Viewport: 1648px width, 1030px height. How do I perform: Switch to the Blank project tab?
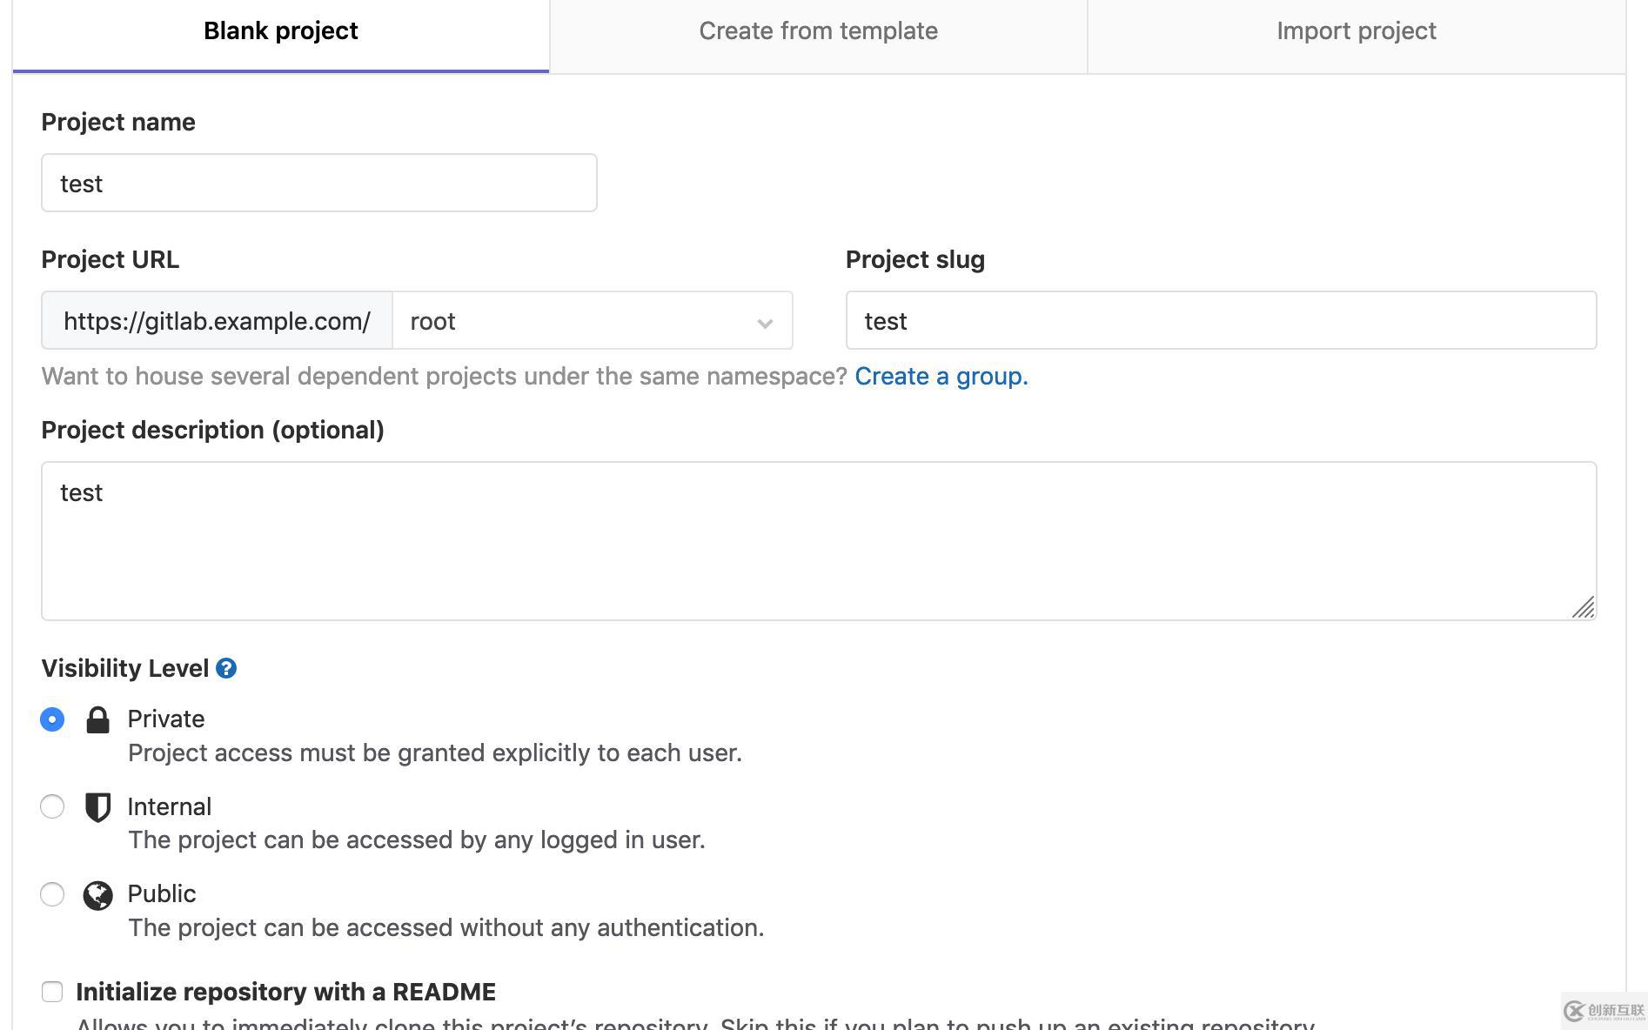pos(280,32)
